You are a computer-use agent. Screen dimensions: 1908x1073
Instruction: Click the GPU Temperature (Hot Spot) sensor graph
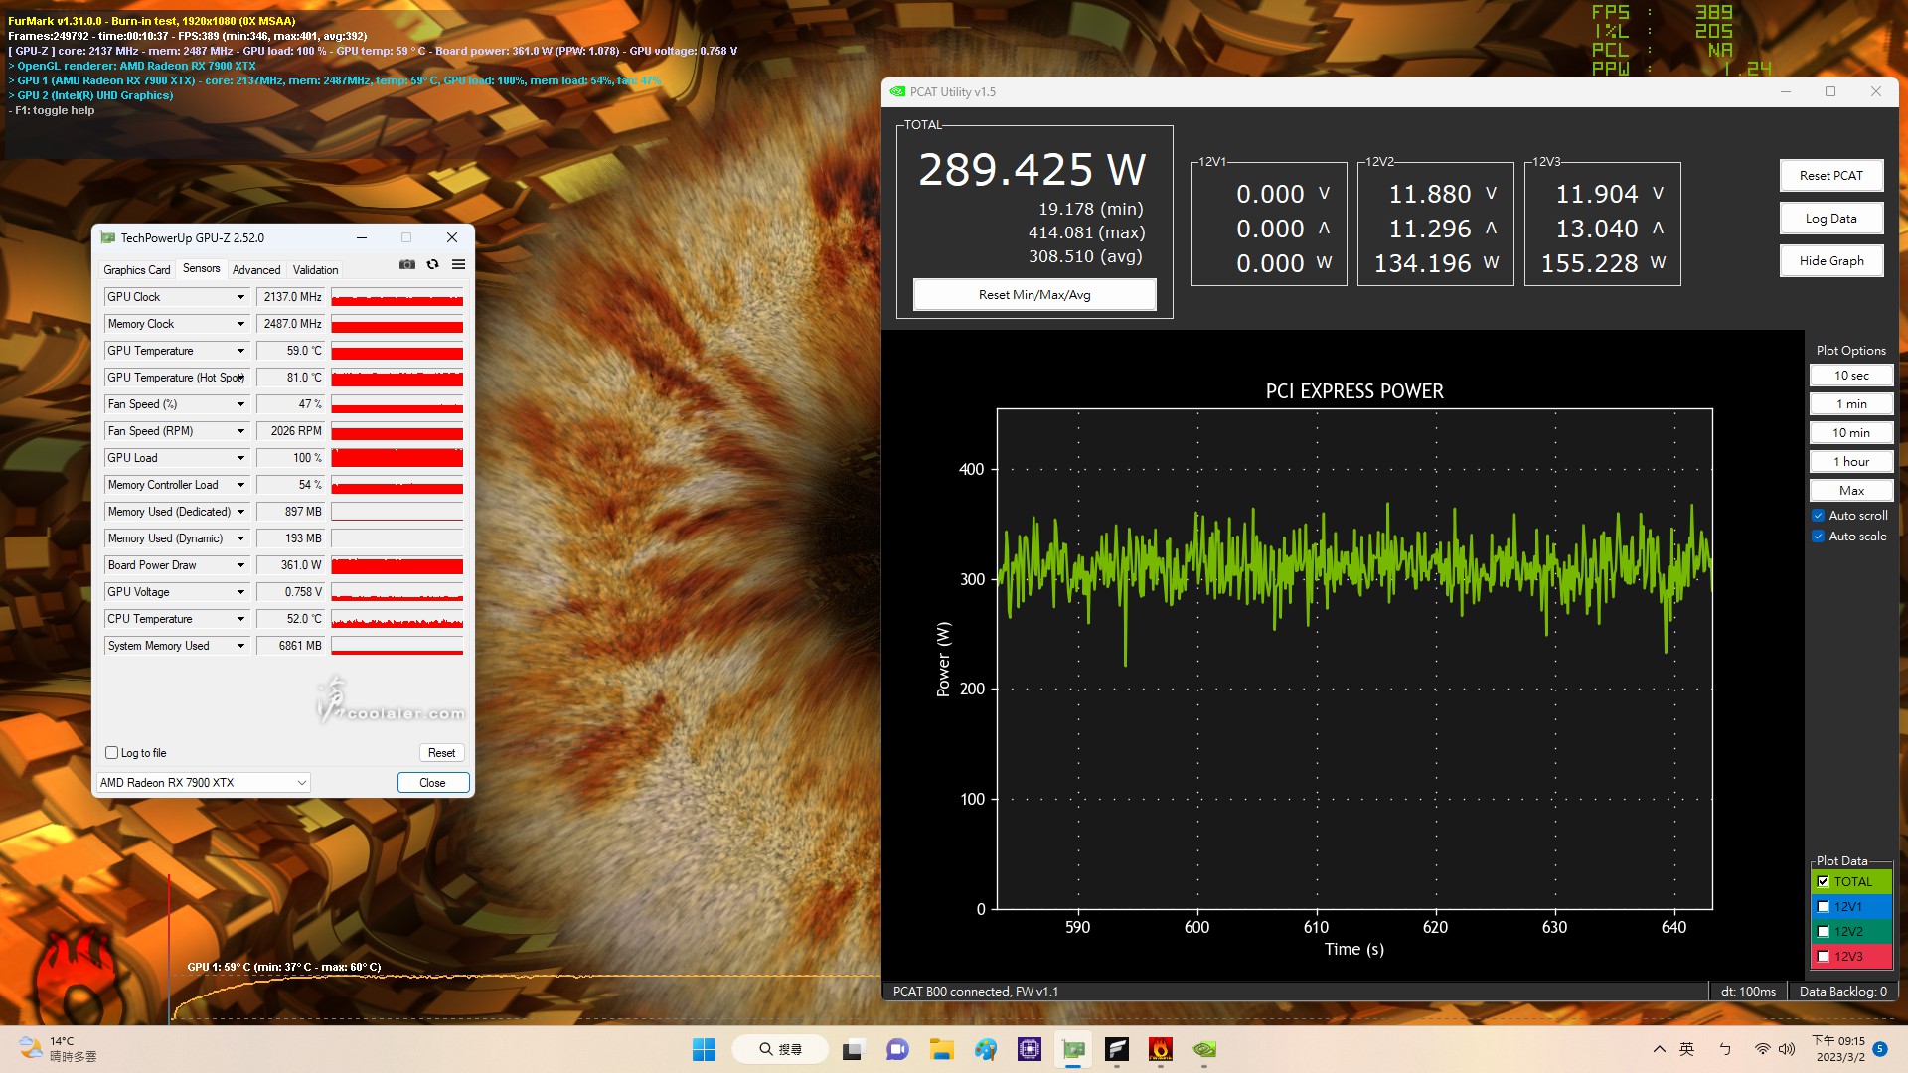[x=397, y=378]
